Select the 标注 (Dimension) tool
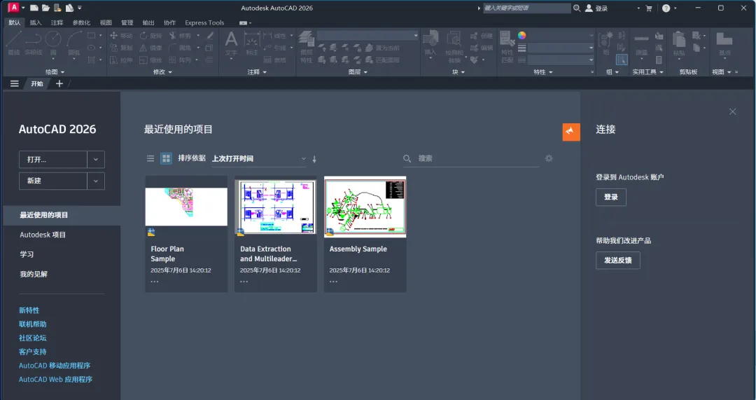The width and height of the screenshot is (756, 400). (x=252, y=43)
